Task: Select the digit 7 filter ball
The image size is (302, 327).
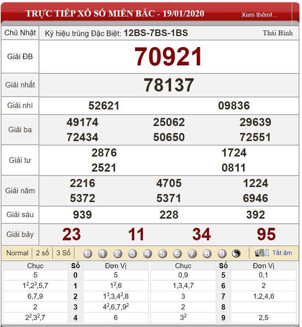Action: 192,254
